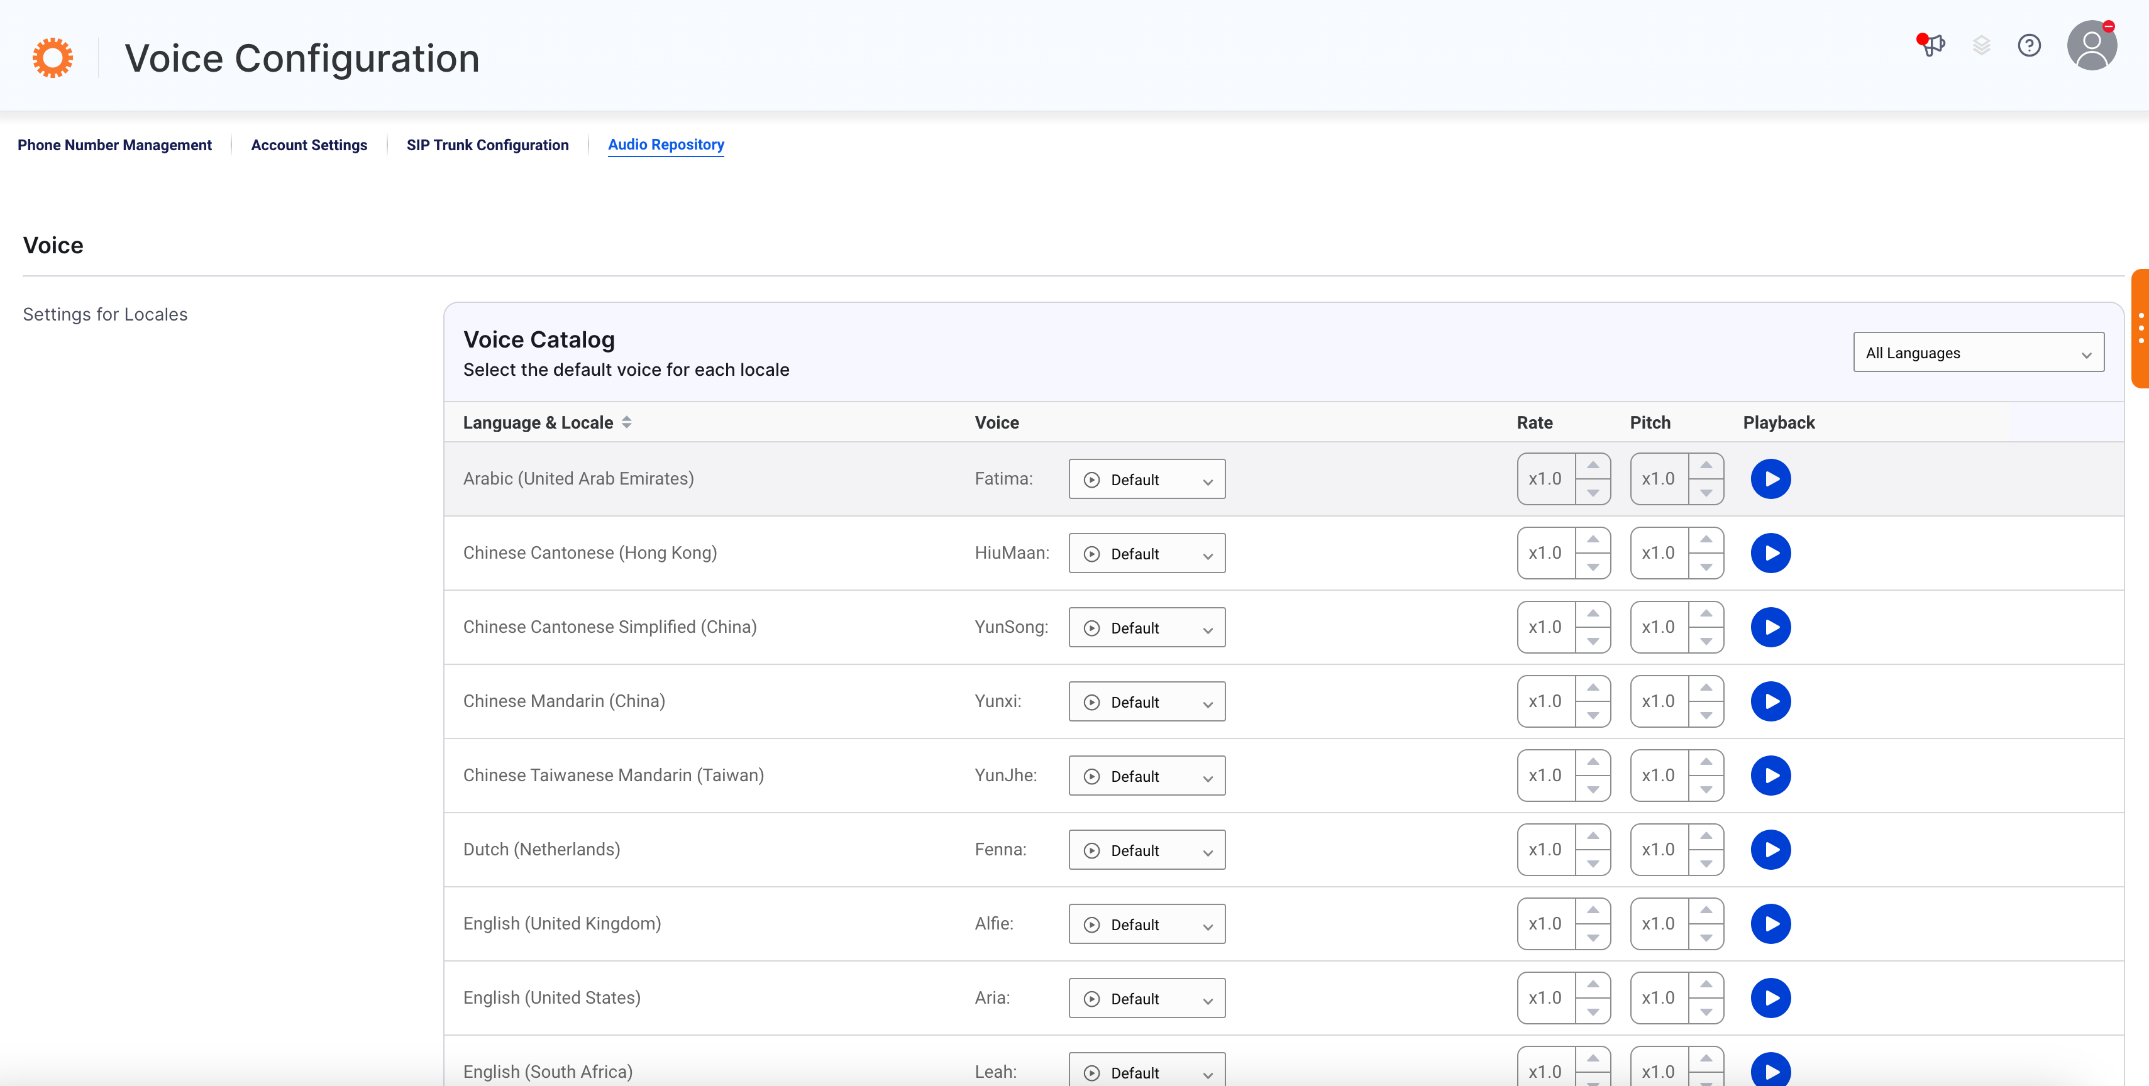Screen dimensions: 2149x1086
Task: Play the Arabic (United Arab Emirates) voice sample
Action: [x=1771, y=479]
